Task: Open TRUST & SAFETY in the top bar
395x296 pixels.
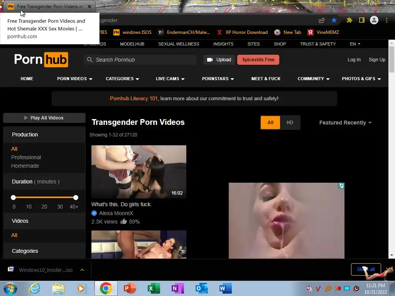Action: coord(318,44)
